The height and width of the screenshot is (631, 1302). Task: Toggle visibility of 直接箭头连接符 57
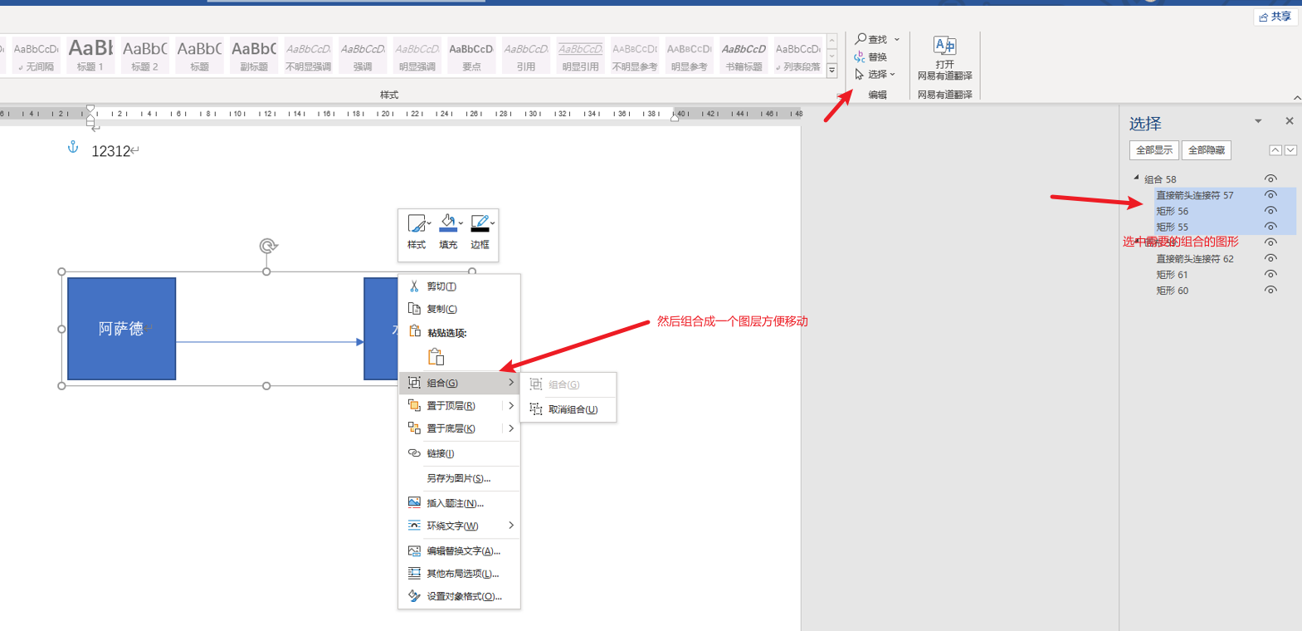click(1270, 195)
